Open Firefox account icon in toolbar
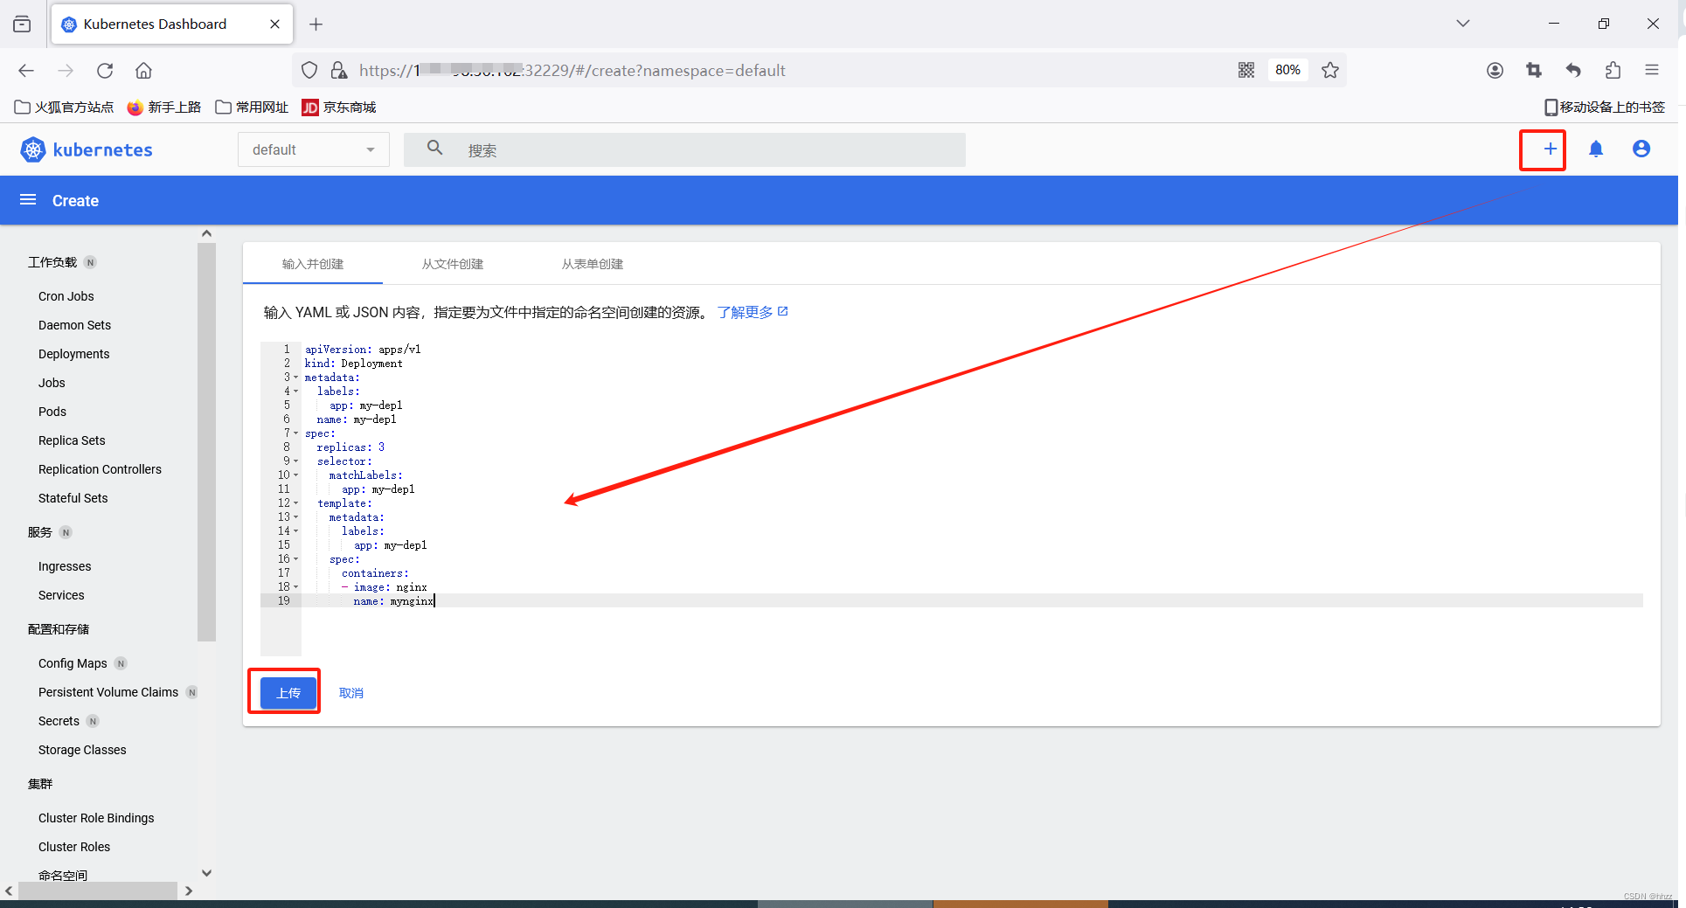 pos(1495,70)
